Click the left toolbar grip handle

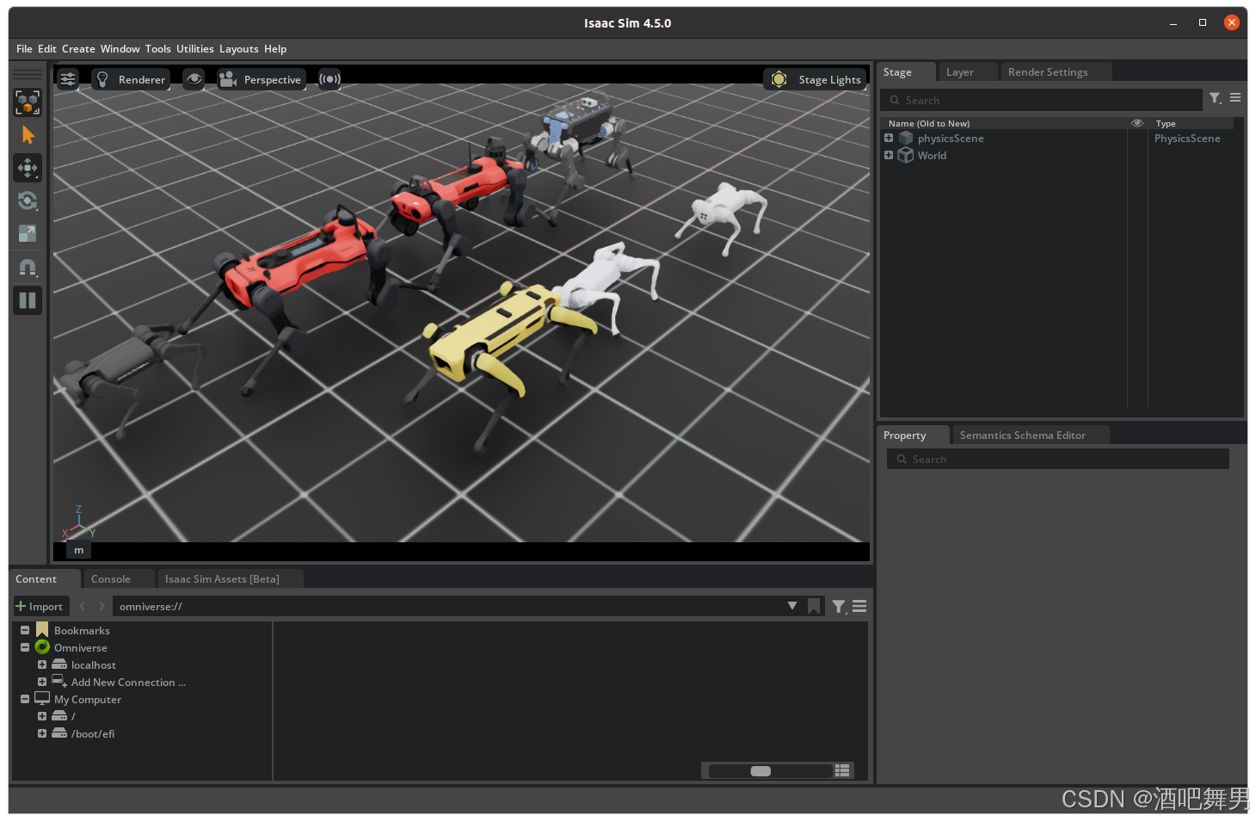28,74
